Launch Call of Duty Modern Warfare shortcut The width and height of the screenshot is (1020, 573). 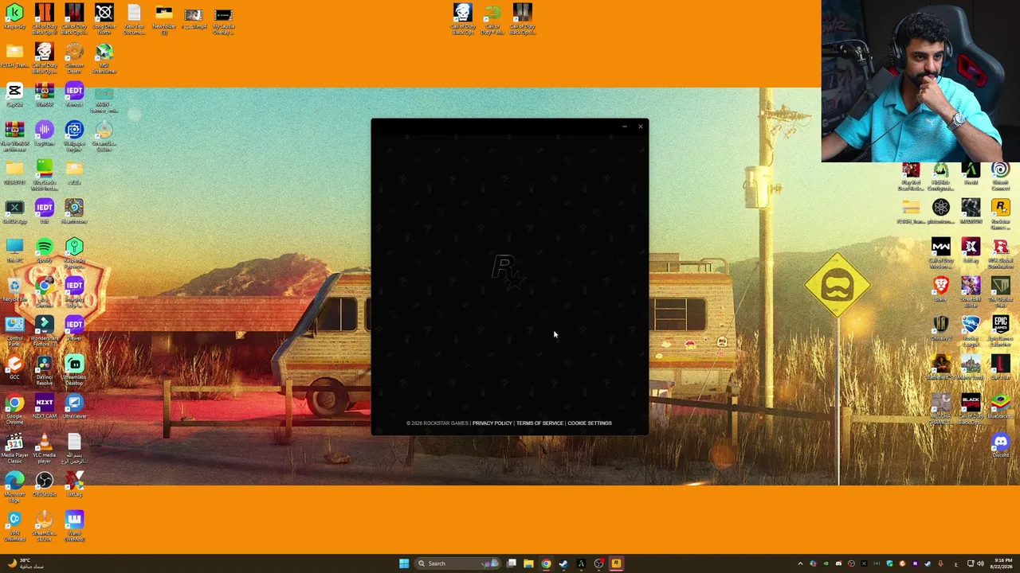coord(940,252)
